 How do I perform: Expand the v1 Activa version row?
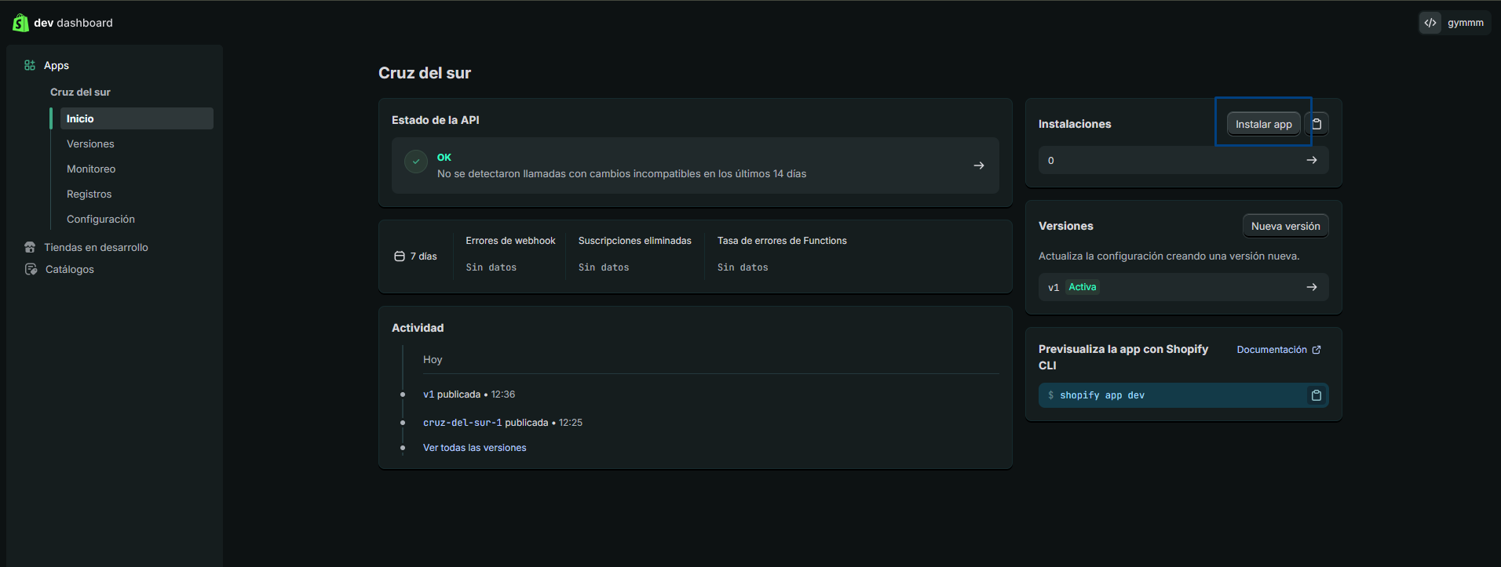[x=1312, y=287]
